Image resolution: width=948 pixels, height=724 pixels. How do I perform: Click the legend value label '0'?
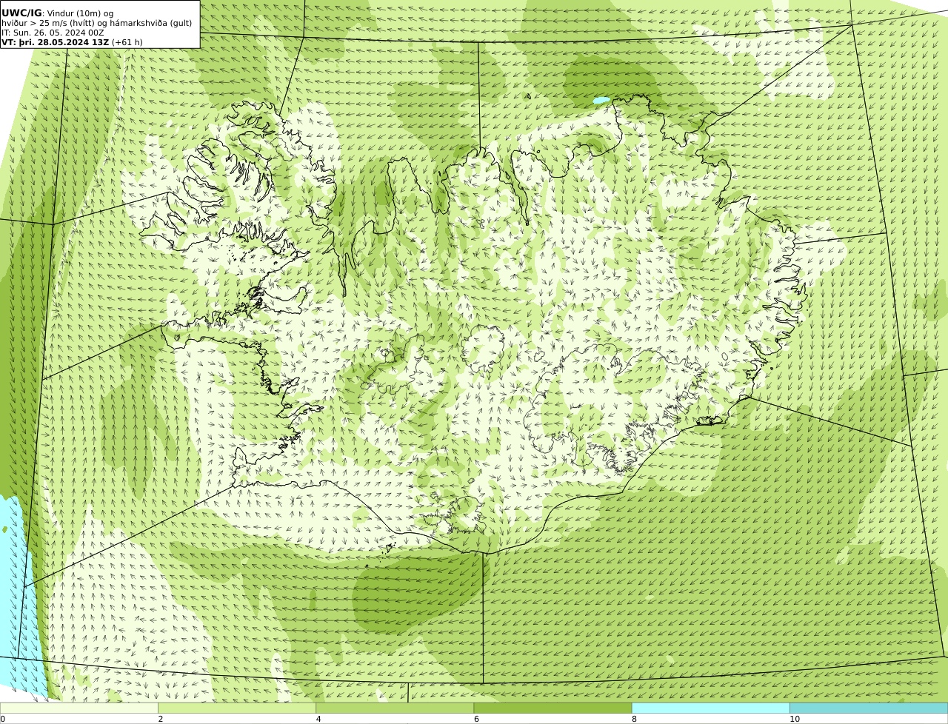(x=3, y=719)
